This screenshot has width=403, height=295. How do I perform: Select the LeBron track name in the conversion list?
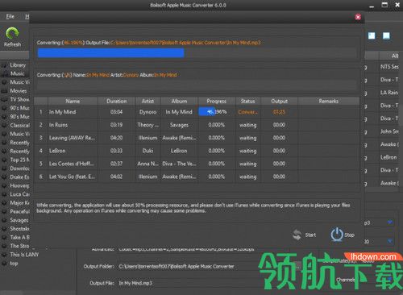coord(57,151)
